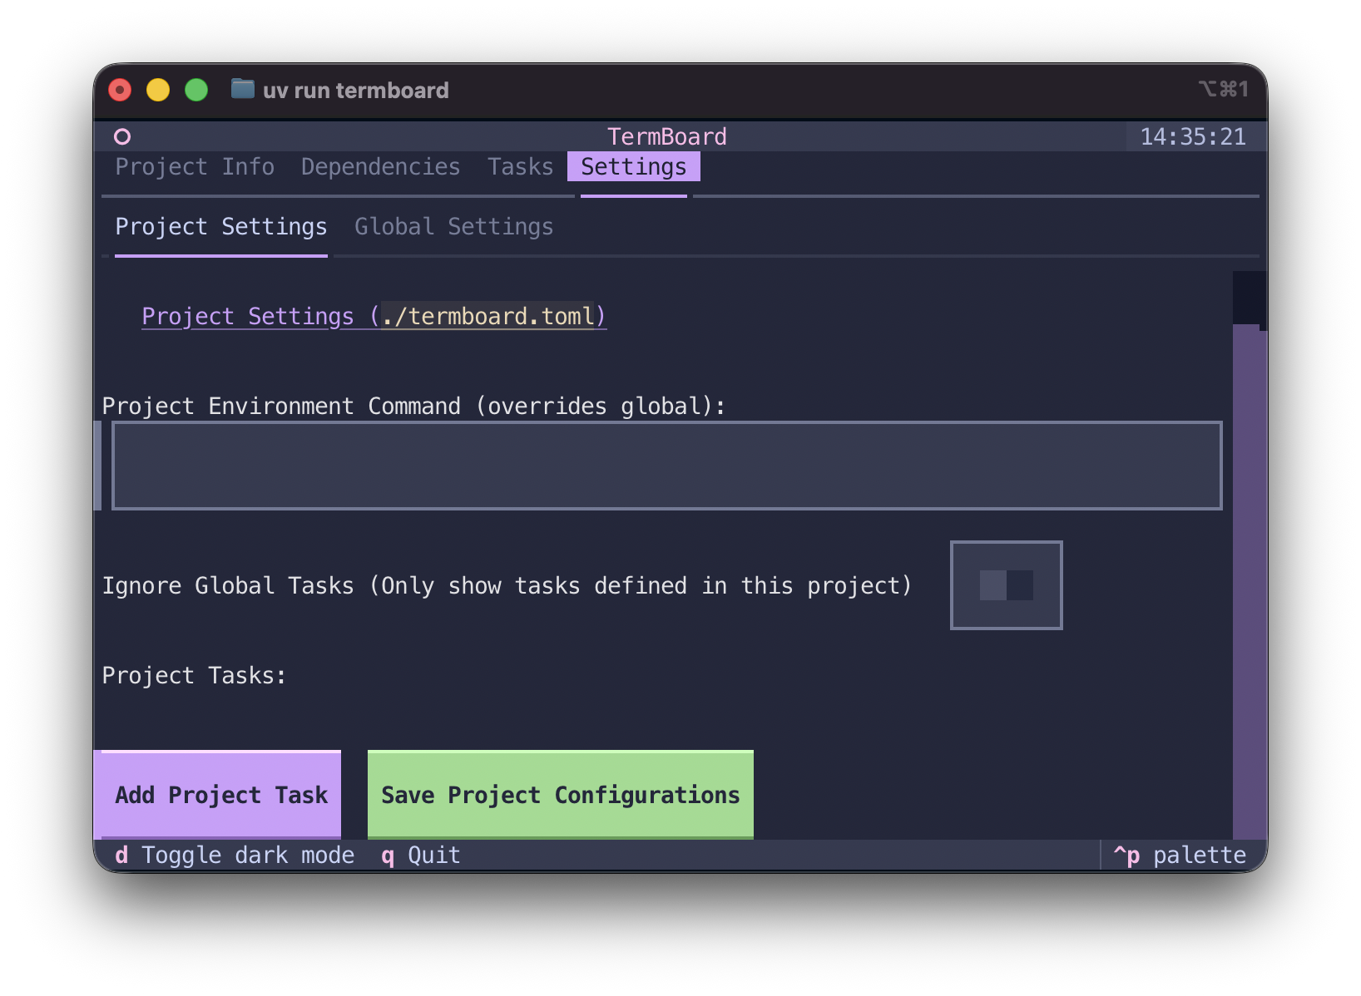Open the Project Info tab

[195, 166]
